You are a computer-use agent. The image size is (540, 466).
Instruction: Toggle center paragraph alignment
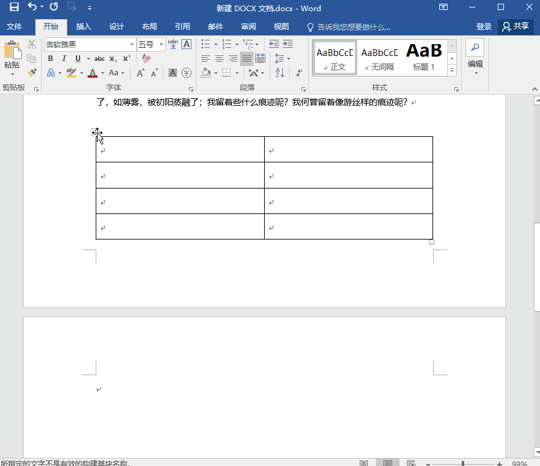pos(219,58)
